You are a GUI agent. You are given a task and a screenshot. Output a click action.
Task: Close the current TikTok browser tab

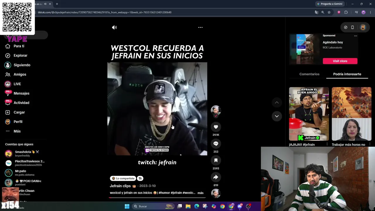coord(50,4)
